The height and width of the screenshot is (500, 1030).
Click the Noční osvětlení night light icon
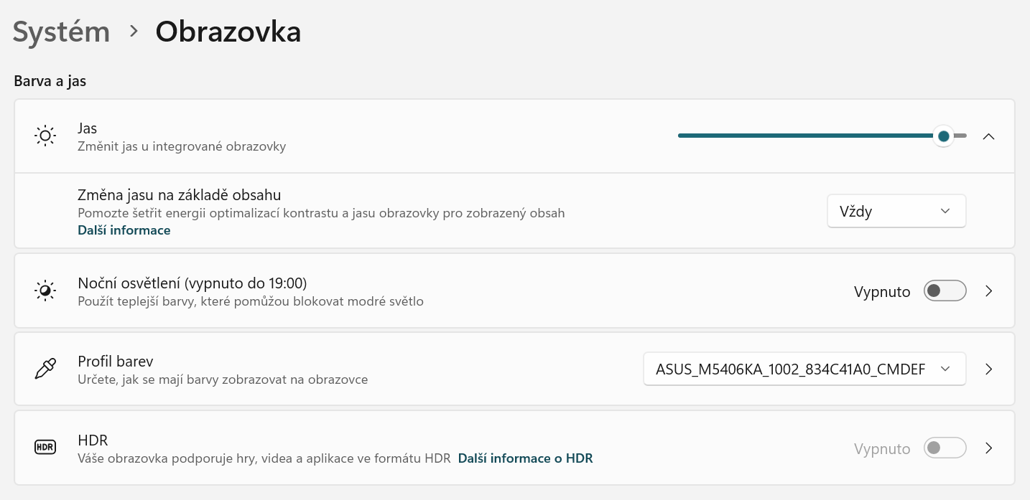coord(45,291)
